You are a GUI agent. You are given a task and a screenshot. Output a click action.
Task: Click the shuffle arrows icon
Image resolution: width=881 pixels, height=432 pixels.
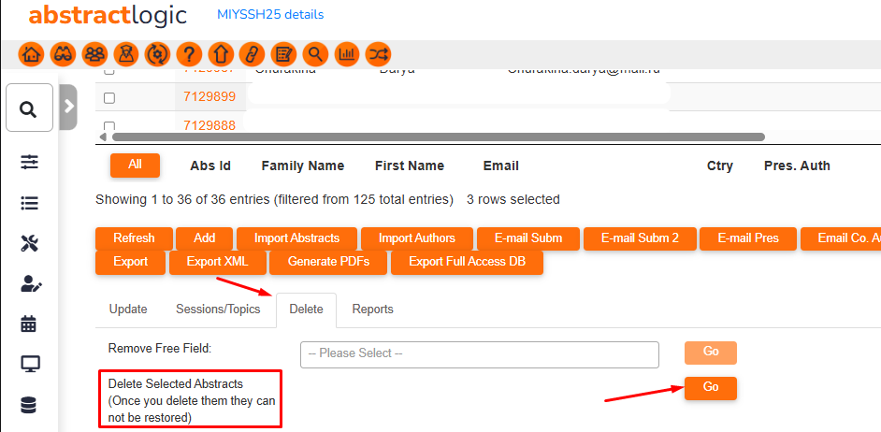[x=379, y=53]
